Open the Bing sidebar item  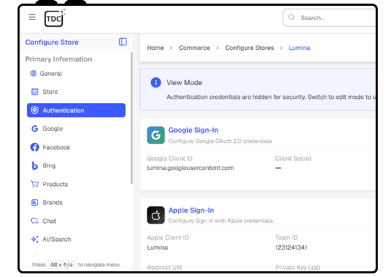coord(76,165)
